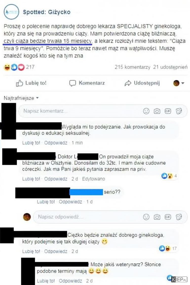190x285 pixels.
Task: Open the GIF picker in the comment field
Action: click(x=168, y=111)
